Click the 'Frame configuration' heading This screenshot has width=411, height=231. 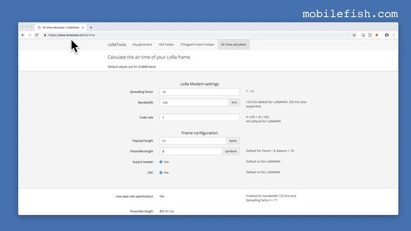[200, 133]
